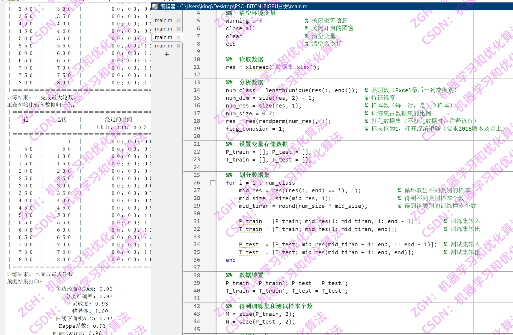Image resolution: width=513 pixels, height=335 pixels.
Task: Close the second main.m tab in the stack
Action: (x=179, y=29)
